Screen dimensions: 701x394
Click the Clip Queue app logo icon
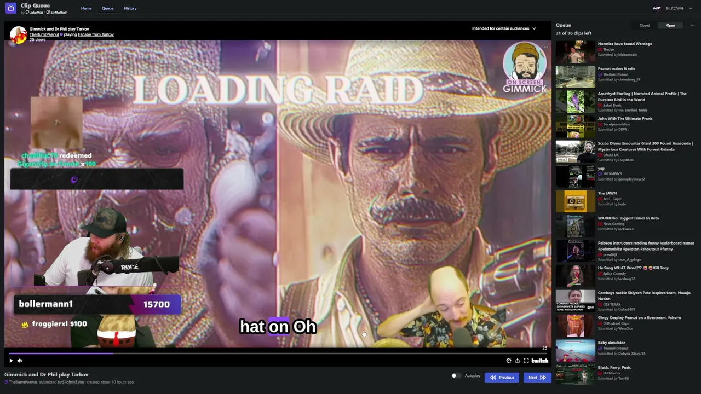coord(11,8)
